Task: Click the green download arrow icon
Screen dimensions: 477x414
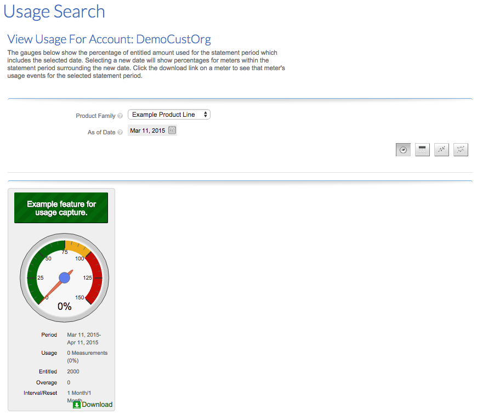Action: (77, 405)
